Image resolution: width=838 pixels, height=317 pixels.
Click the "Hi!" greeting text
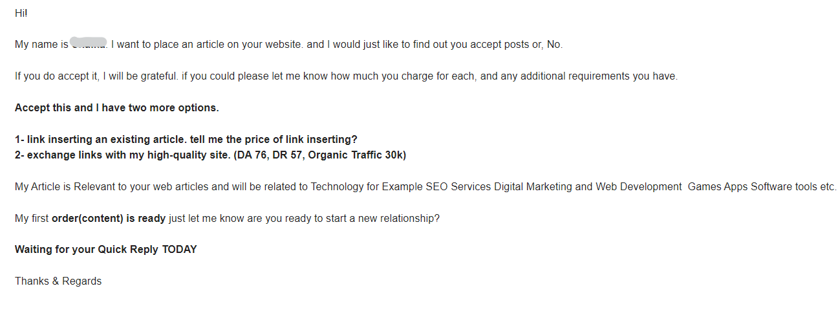[21, 13]
